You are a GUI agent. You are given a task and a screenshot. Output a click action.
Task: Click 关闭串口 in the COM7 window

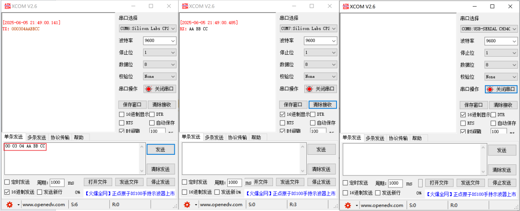coord(321,89)
